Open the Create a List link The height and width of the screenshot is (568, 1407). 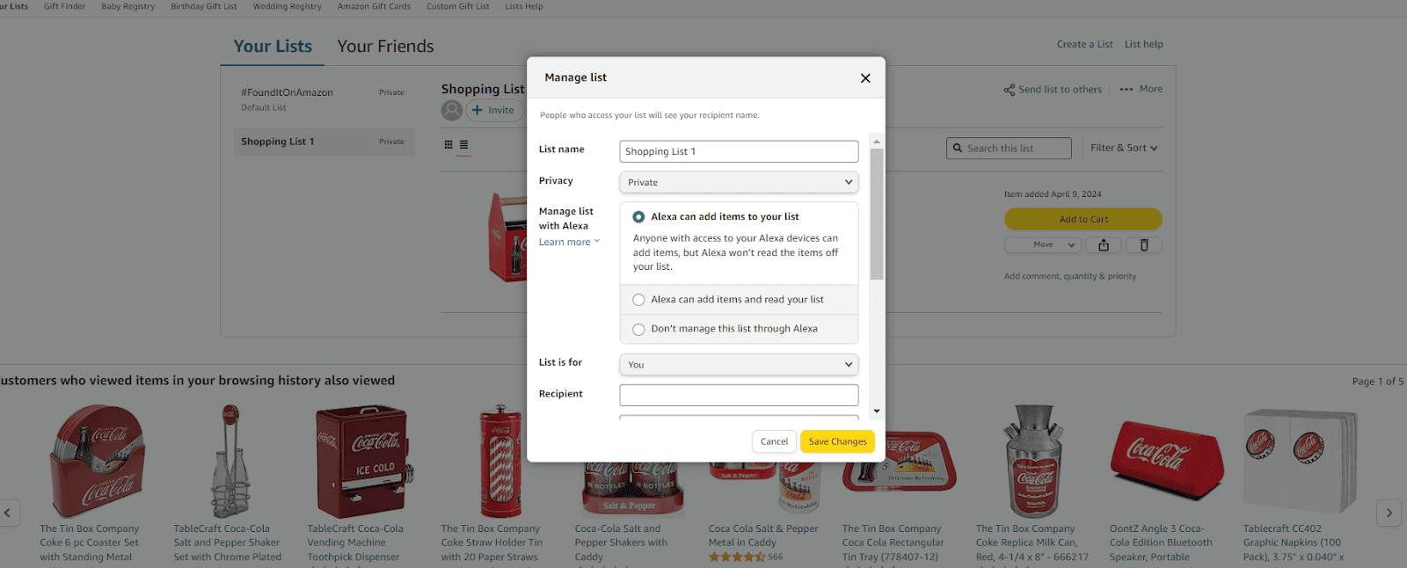1084,43
